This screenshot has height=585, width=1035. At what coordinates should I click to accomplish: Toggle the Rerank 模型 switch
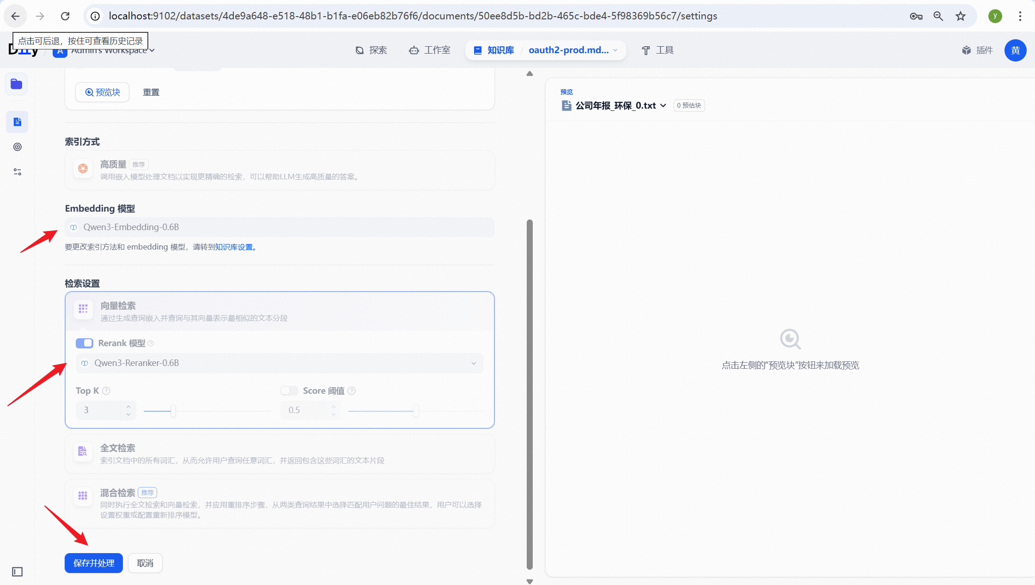85,343
